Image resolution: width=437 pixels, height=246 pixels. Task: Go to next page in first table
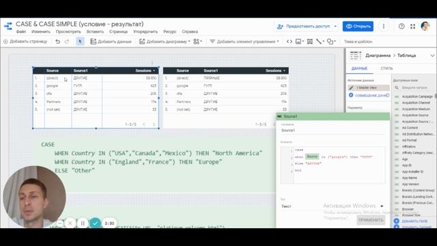pyautogui.click(x=154, y=124)
